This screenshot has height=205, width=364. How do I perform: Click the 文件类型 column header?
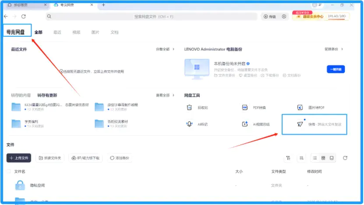(279, 171)
